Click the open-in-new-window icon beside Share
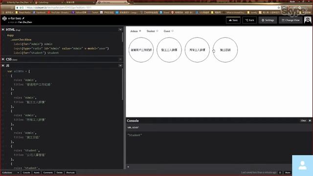This screenshot has width=313, height=176. pos(280,173)
